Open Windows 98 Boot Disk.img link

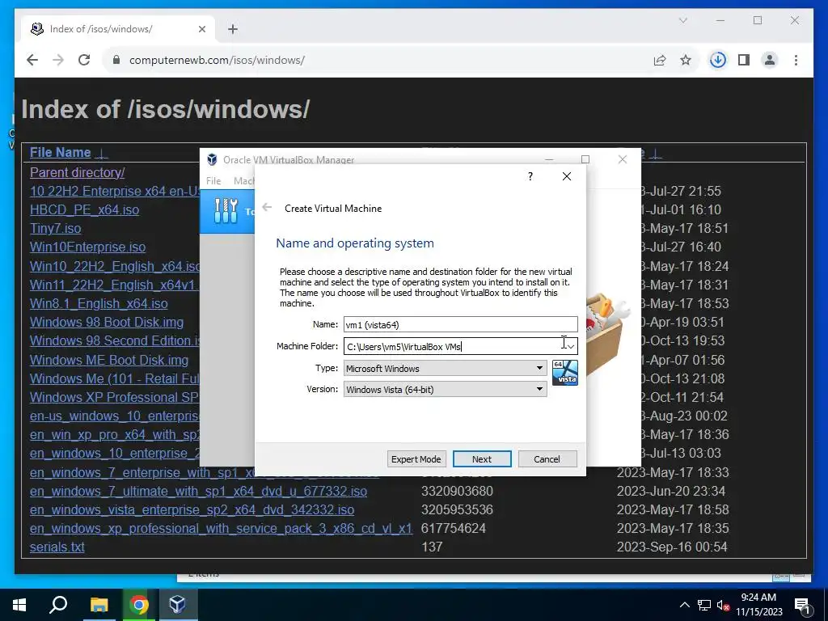[x=107, y=322]
